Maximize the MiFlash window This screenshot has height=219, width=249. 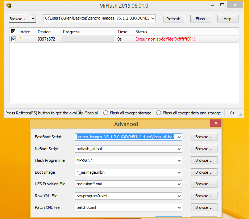222,5
